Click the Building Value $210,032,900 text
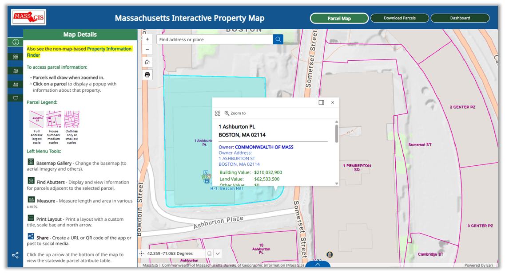Image resolution: width=505 pixels, height=273 pixels. coord(251,172)
